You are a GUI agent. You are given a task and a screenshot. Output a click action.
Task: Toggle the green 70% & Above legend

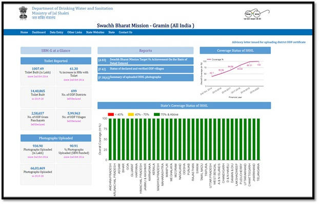click(166, 114)
